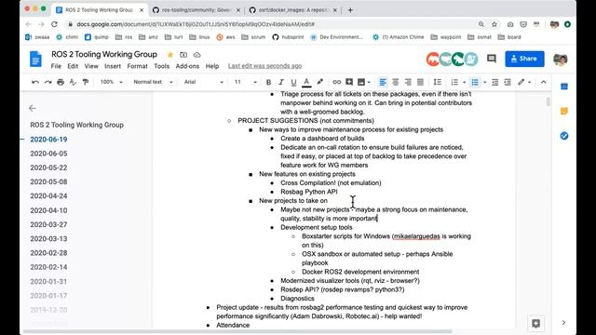Toggle underline formatting
Viewport: 596px width, 335px height.
293,82
